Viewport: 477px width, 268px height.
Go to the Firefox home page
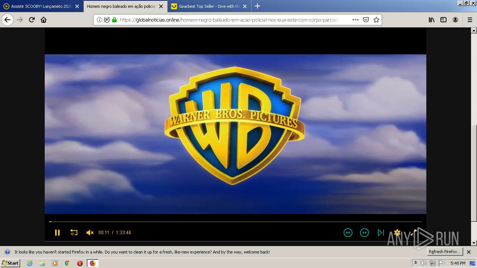(44, 20)
